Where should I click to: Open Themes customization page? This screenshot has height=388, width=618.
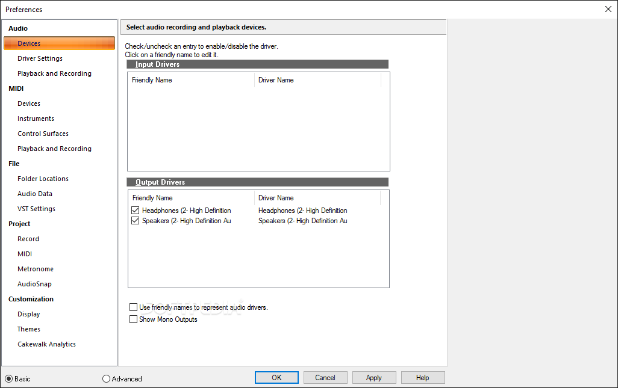tap(28, 329)
